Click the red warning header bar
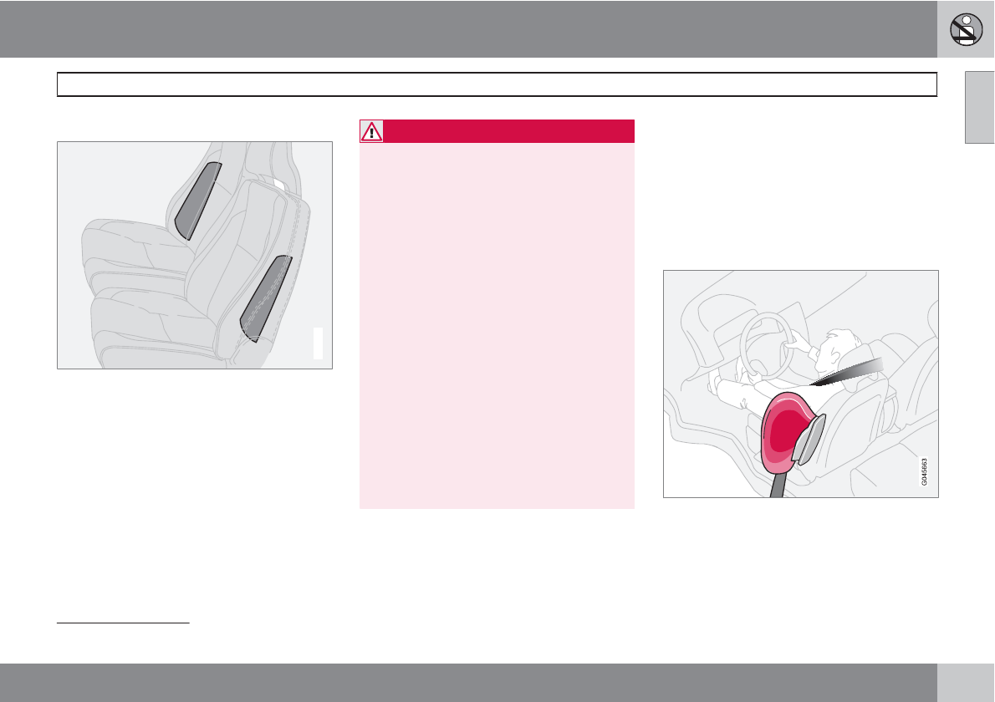 (508, 131)
